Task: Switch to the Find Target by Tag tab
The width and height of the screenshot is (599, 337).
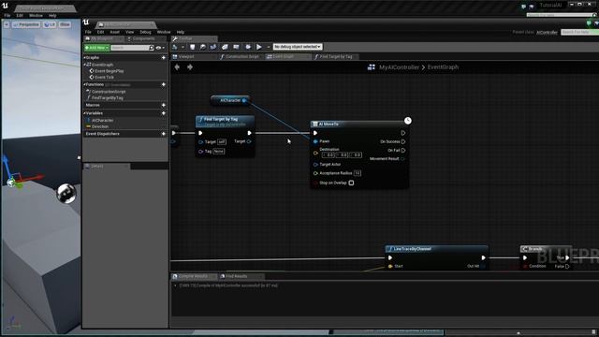Action: 336,56
